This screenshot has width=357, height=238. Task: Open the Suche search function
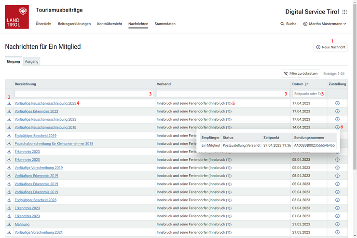pyautogui.click(x=288, y=24)
